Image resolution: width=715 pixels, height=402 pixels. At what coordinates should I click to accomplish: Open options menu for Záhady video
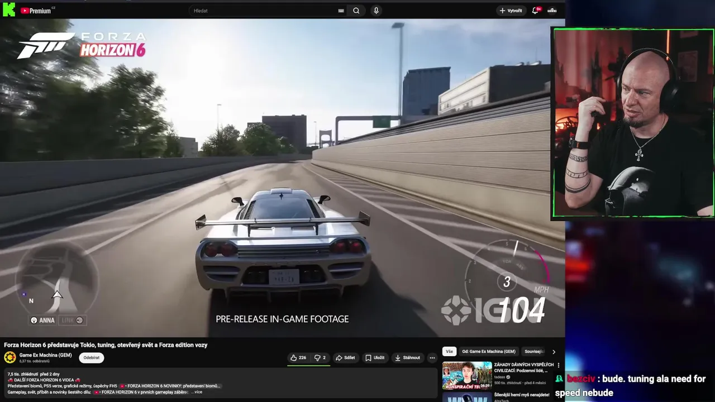point(558,366)
